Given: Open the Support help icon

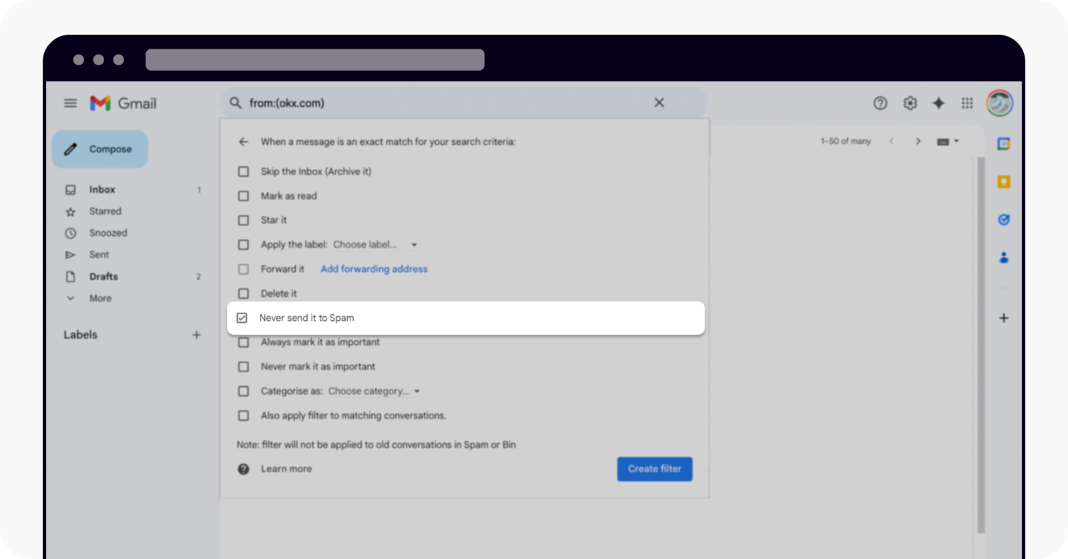Looking at the screenshot, I should (x=880, y=103).
